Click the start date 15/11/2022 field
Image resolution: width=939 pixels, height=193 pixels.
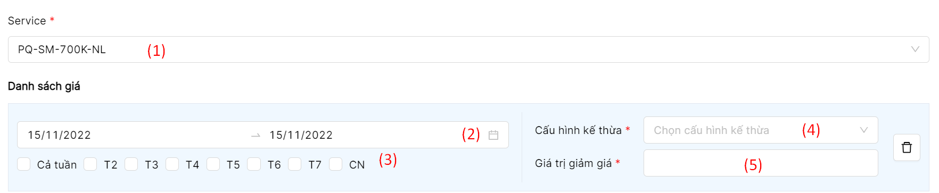60,135
